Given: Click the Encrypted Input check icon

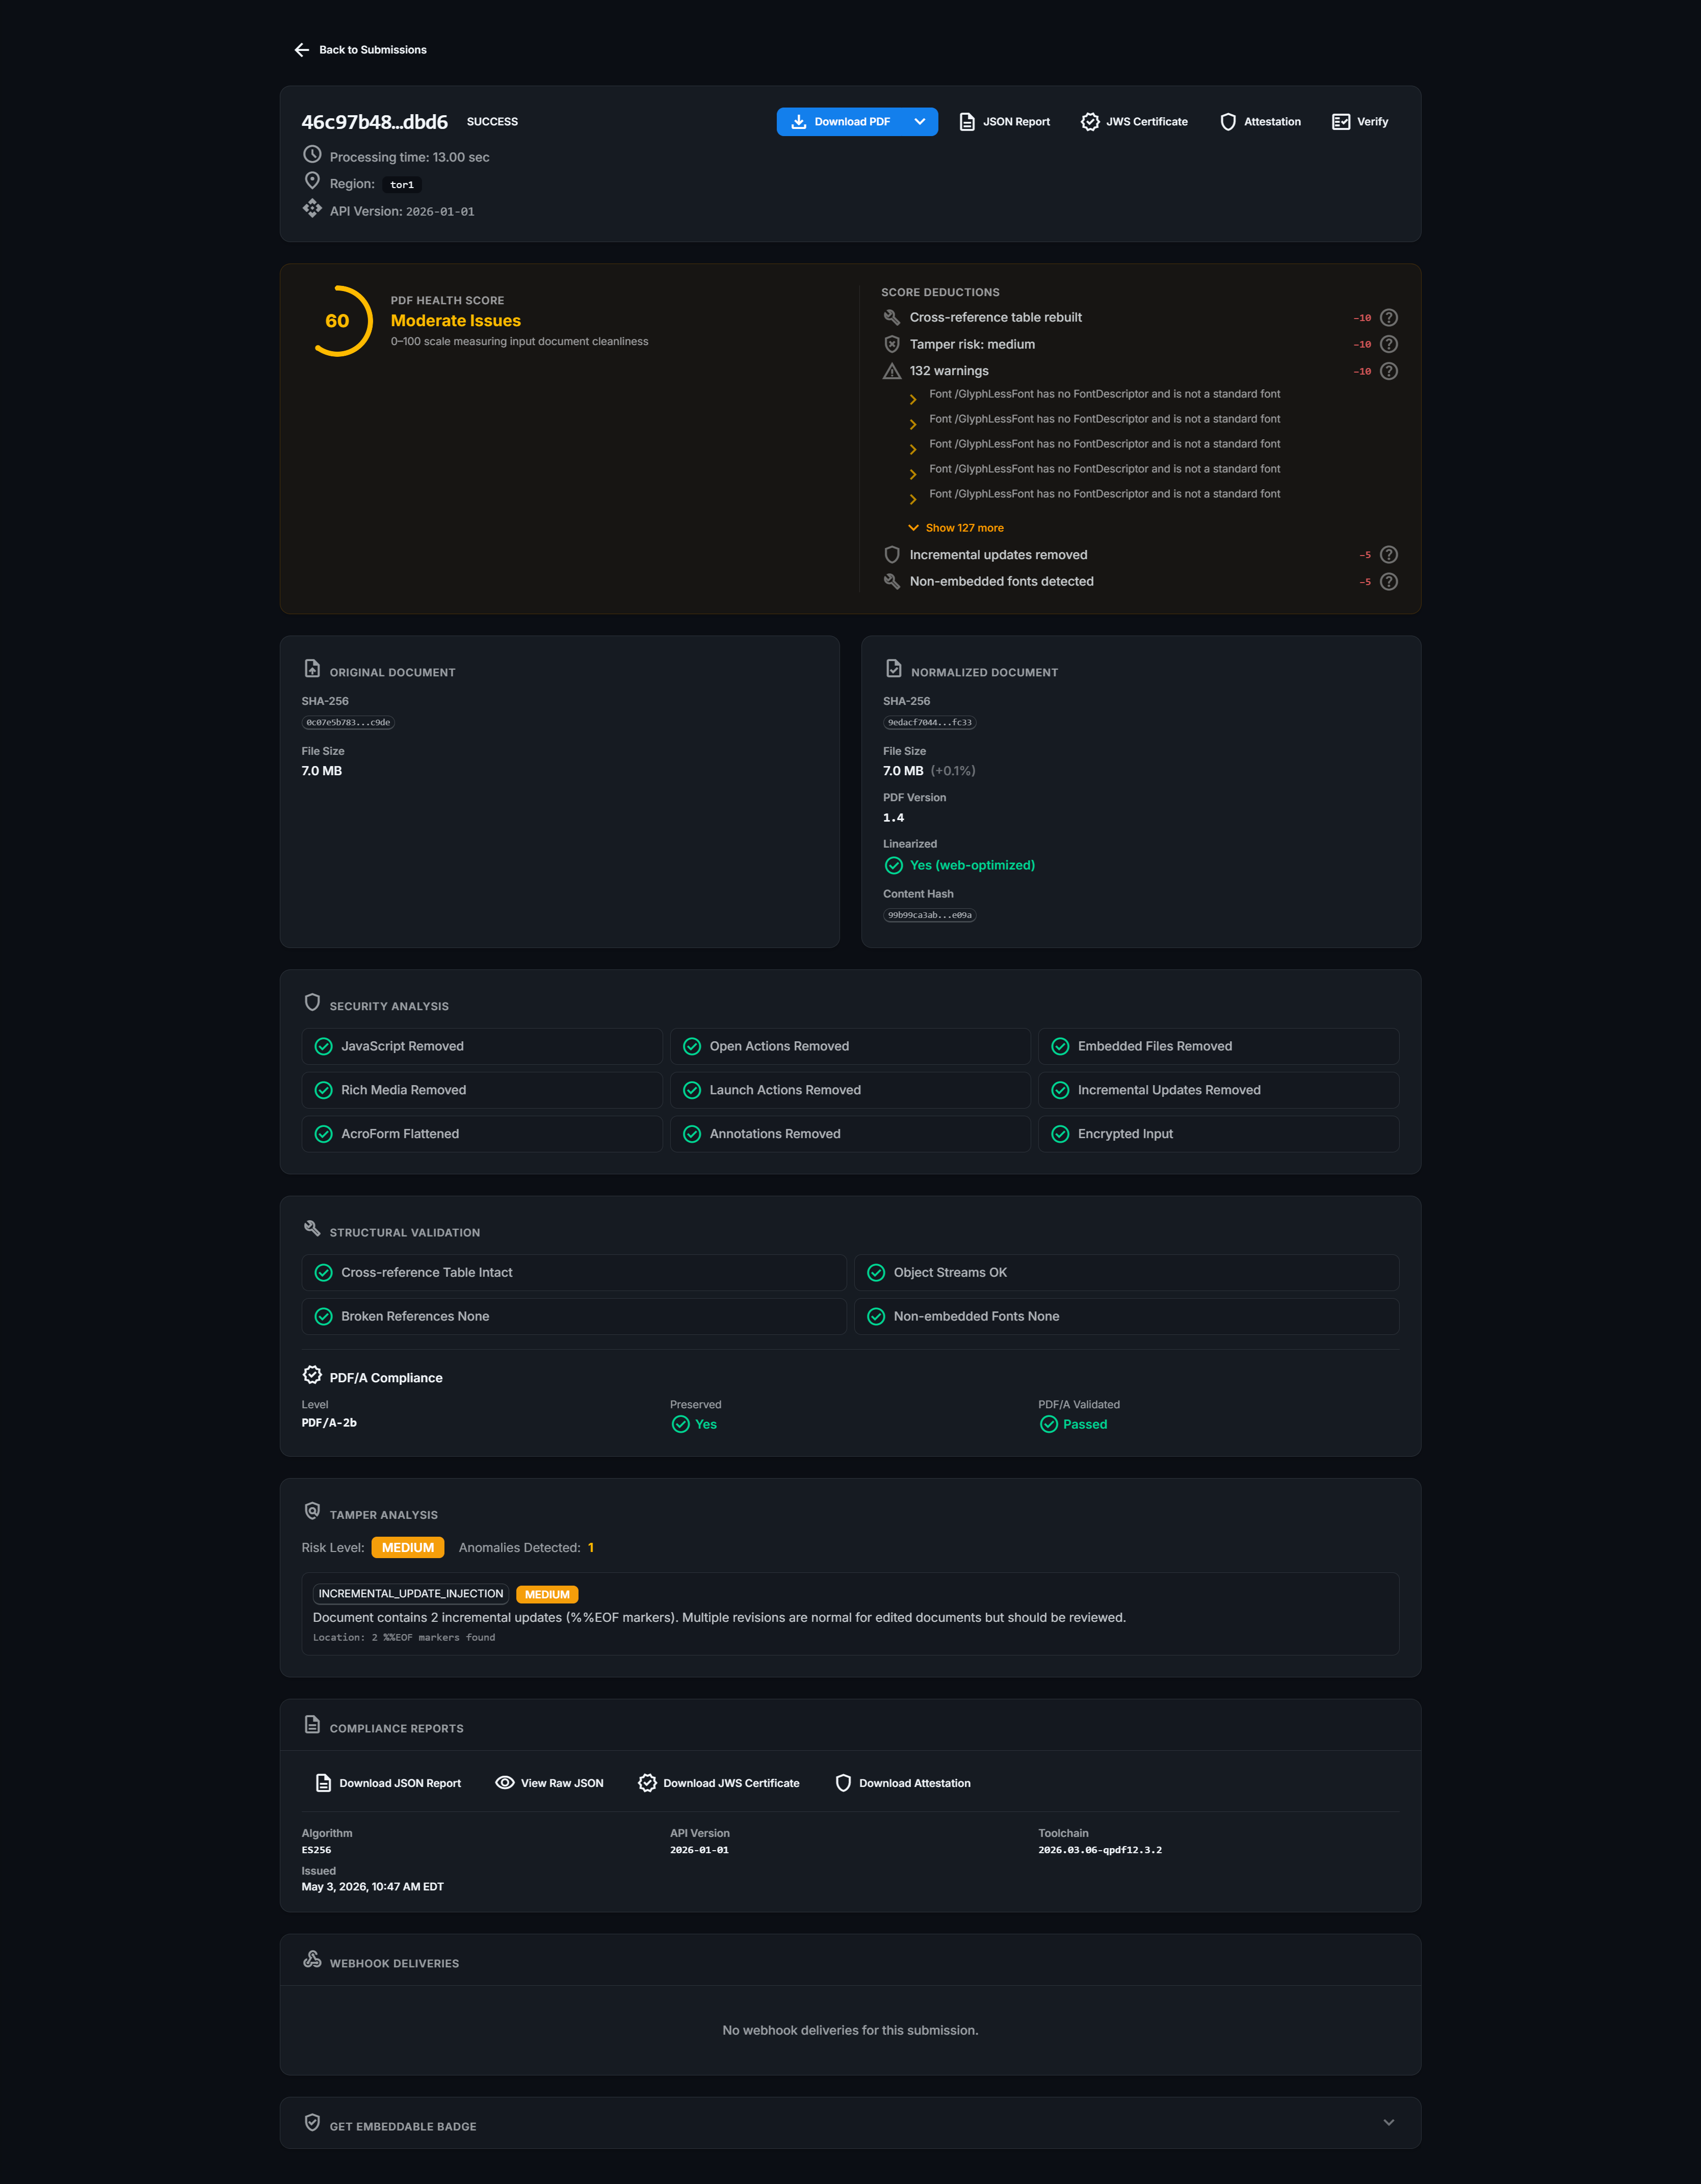Looking at the screenshot, I should pyautogui.click(x=1060, y=1134).
